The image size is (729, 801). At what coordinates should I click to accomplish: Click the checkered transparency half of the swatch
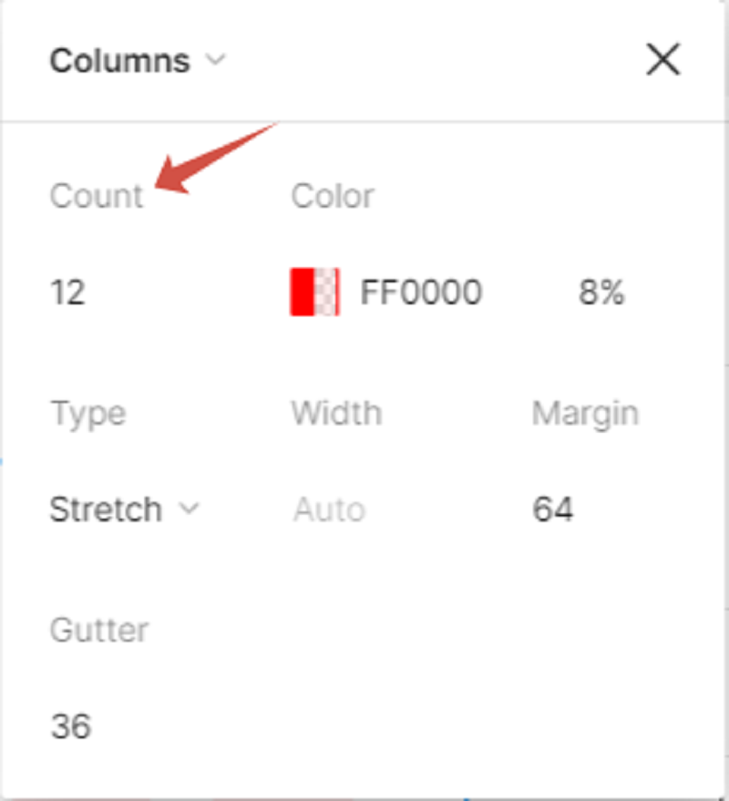(x=328, y=292)
